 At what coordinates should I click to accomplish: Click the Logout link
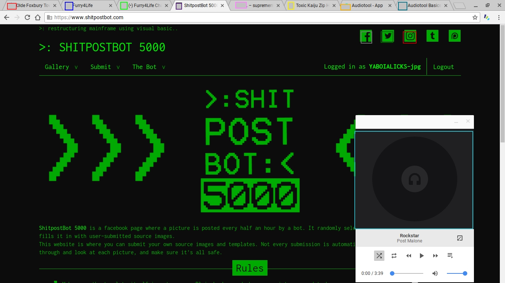pyautogui.click(x=444, y=67)
